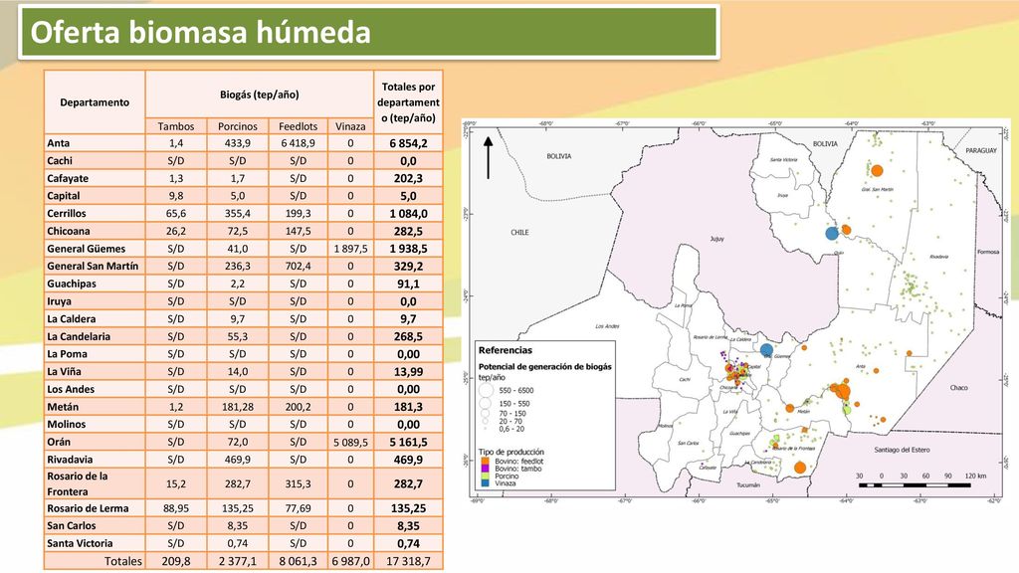
Task: Click the 'Biogás (tep/año)' header
Action: click(260, 95)
